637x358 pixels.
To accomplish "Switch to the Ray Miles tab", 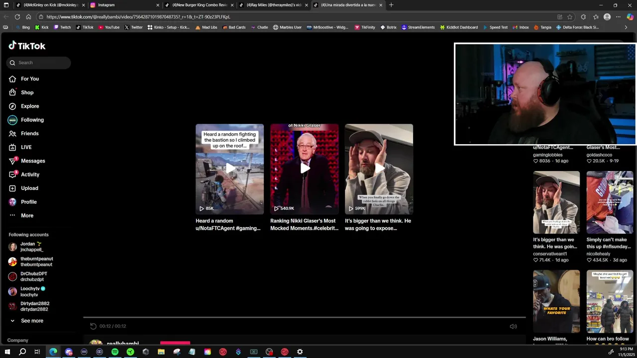I will pos(274,5).
